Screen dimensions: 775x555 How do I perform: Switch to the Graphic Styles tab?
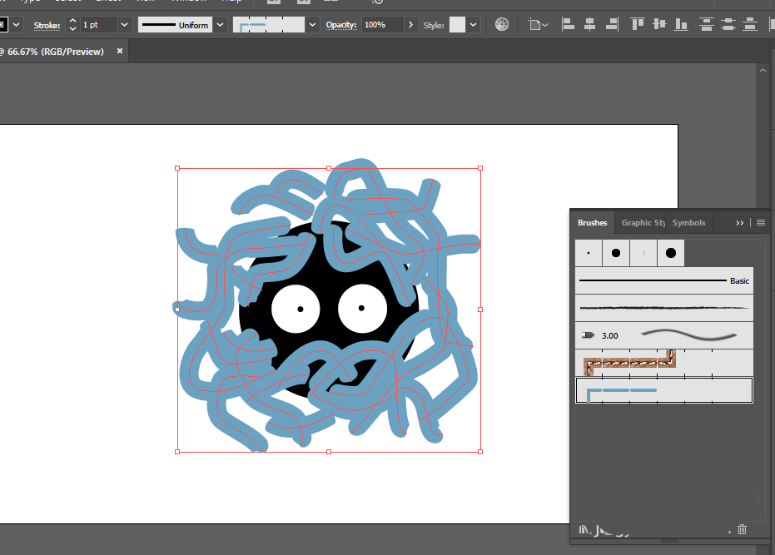coord(643,223)
